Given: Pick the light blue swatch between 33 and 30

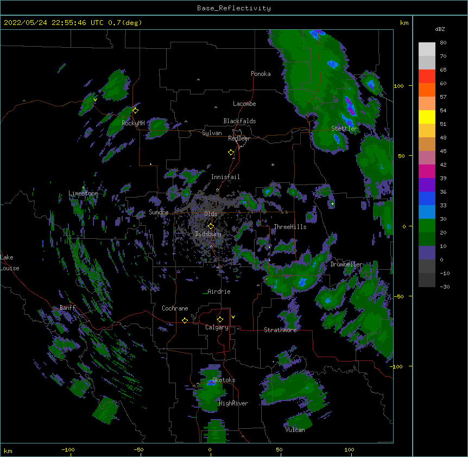Looking at the screenshot, I should tap(427, 212).
